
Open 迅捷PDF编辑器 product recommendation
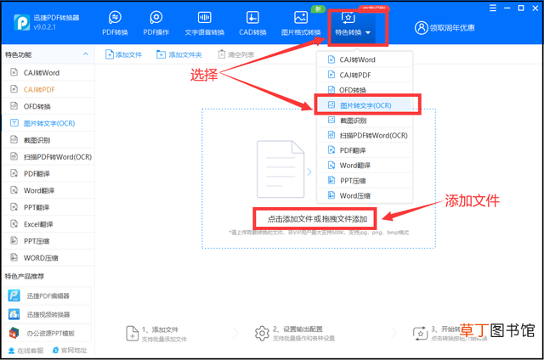[x=48, y=295]
